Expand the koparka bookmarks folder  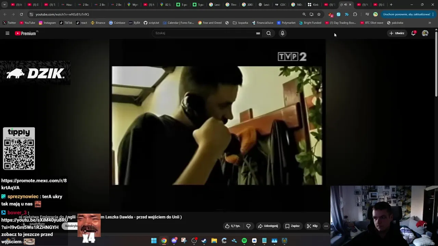coord(241,23)
